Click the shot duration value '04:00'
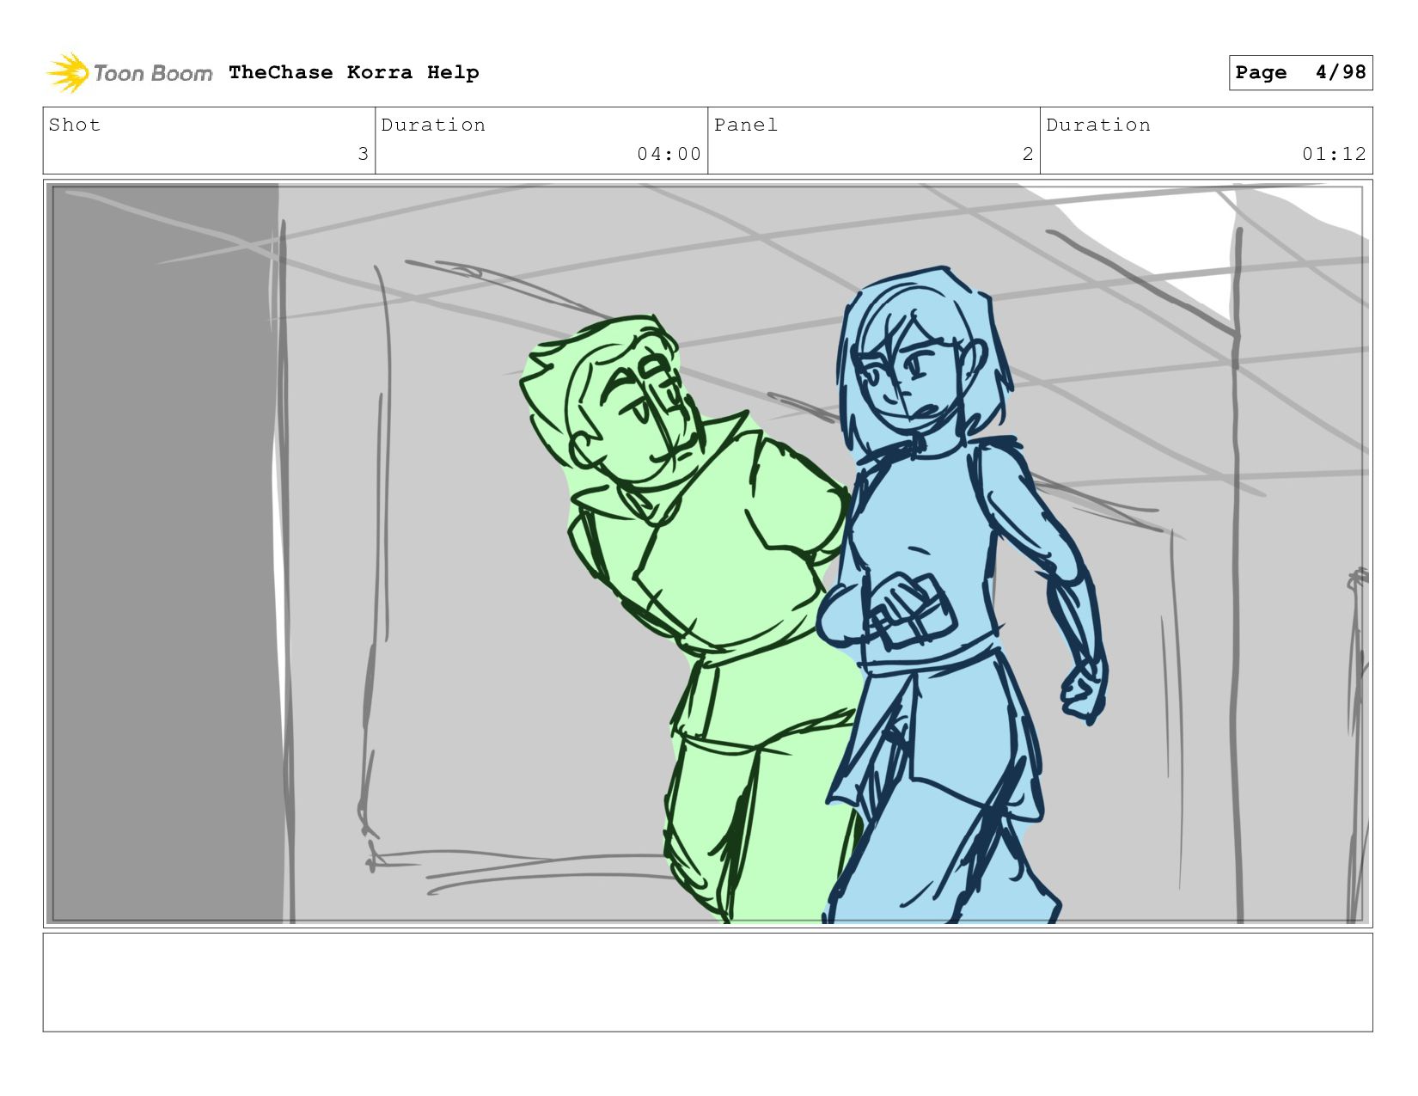Viewport: 1418px width, 1096px height. (669, 154)
